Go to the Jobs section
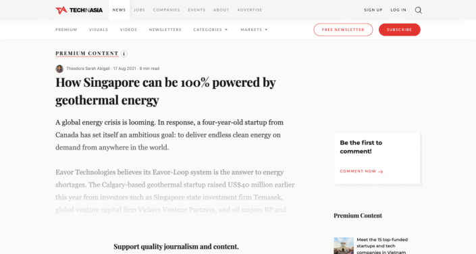 [139, 10]
